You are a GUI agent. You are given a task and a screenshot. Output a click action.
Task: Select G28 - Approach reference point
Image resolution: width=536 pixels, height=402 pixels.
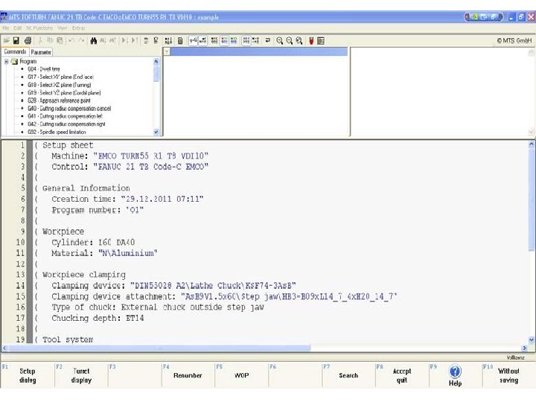tap(59, 100)
